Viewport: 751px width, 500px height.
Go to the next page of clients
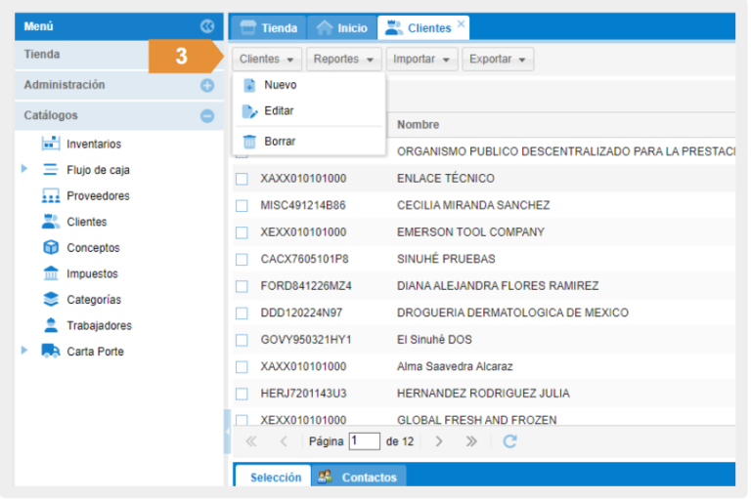point(439,441)
